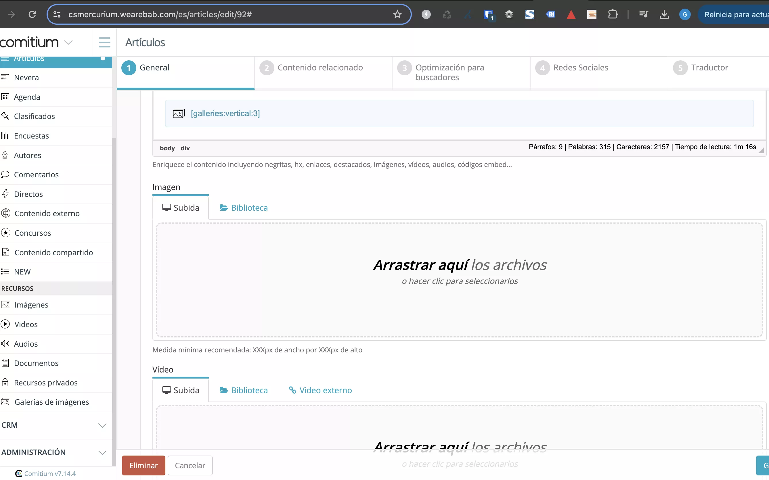Reload the page in browser
Image resolution: width=769 pixels, height=480 pixels.
point(32,14)
